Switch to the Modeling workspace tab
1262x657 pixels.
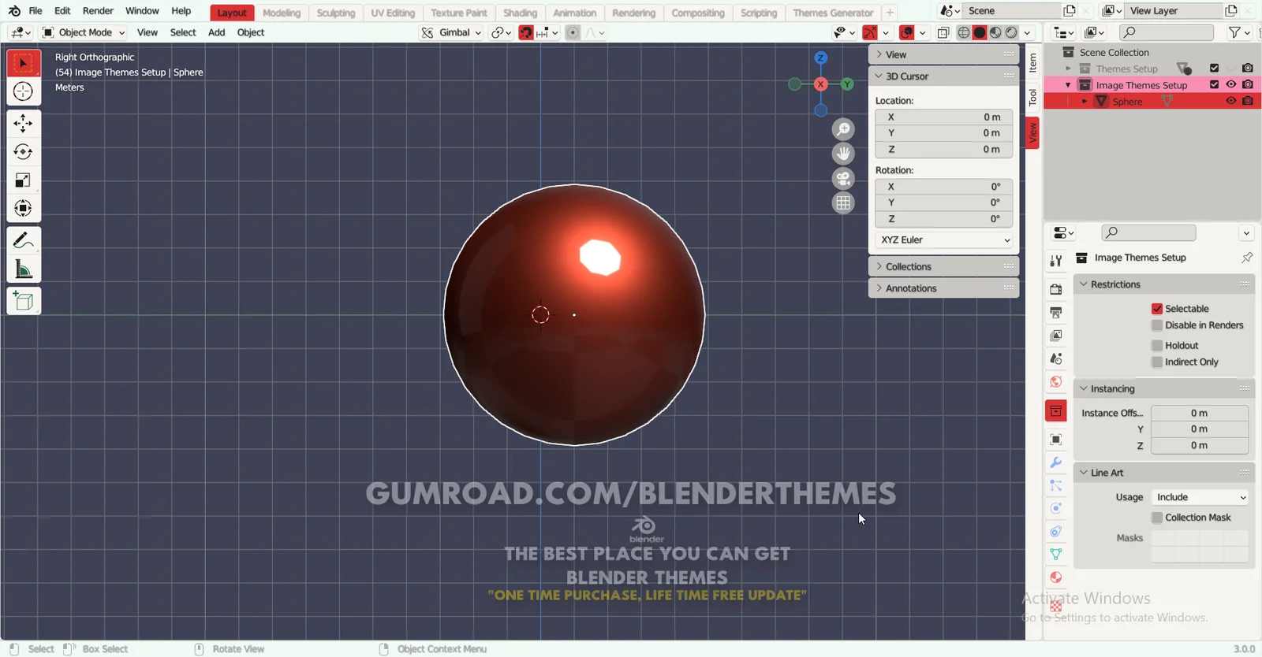click(282, 13)
